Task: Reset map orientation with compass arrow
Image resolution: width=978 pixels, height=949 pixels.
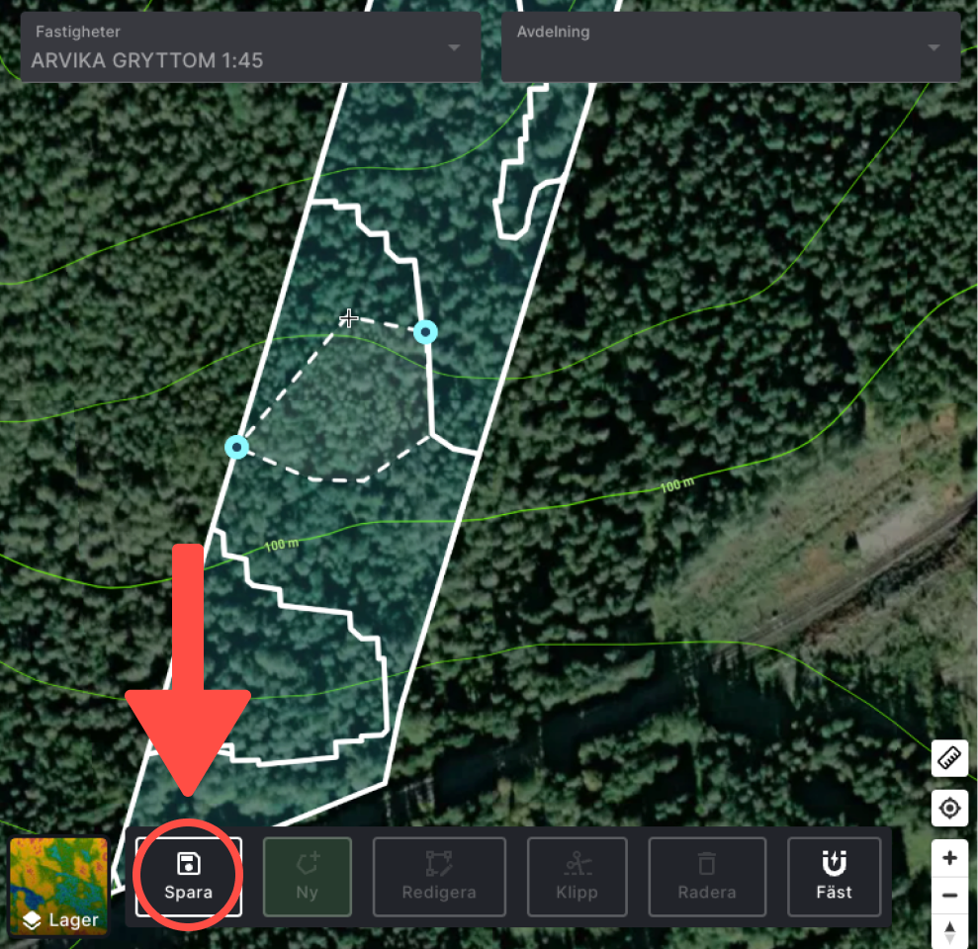Action: 949,933
